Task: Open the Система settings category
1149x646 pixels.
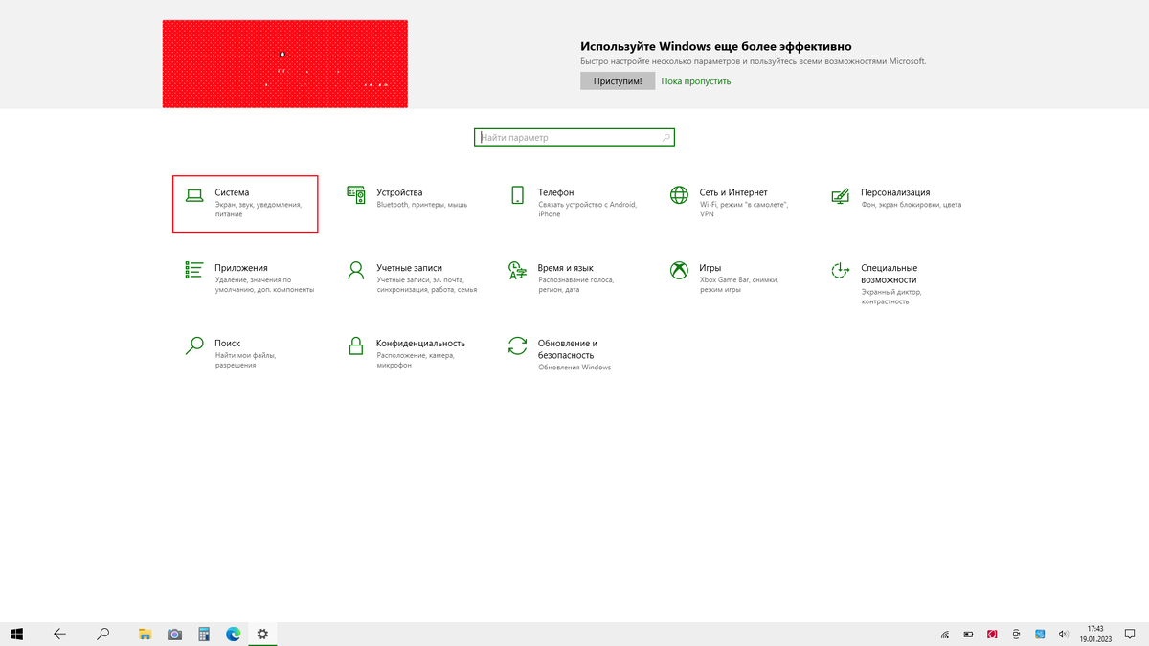Action: pos(245,204)
